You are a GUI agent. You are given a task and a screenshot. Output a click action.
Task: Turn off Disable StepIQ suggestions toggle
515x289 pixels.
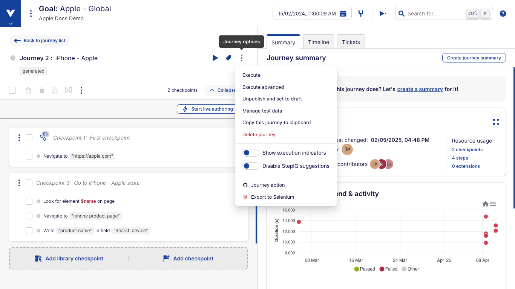point(251,166)
